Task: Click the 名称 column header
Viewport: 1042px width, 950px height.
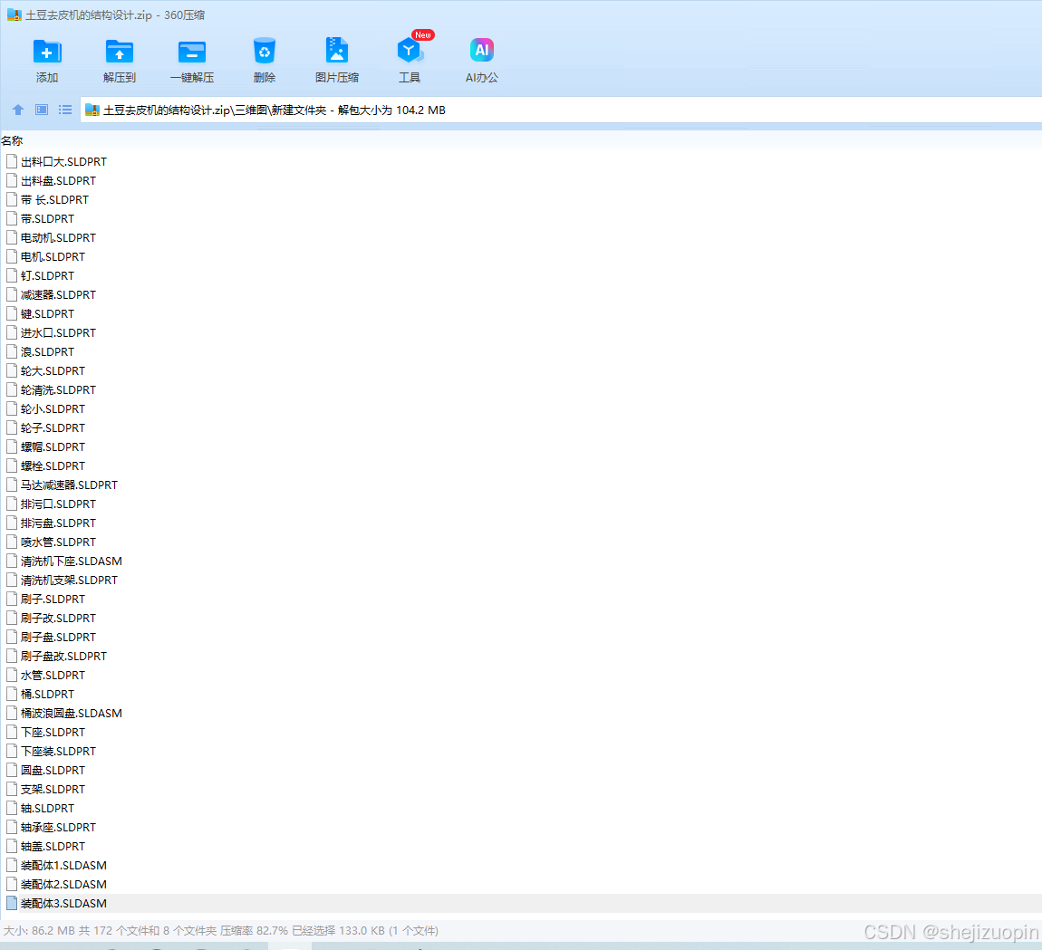Action: pos(12,141)
